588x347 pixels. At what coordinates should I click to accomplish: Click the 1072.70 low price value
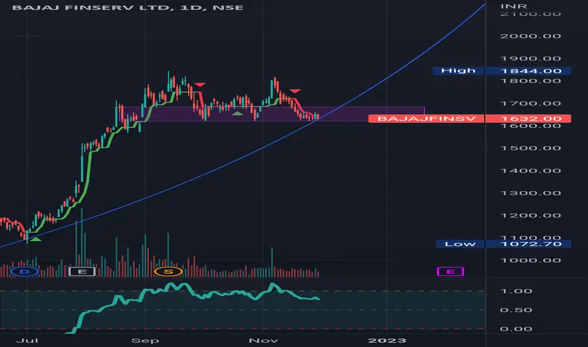pyautogui.click(x=528, y=244)
